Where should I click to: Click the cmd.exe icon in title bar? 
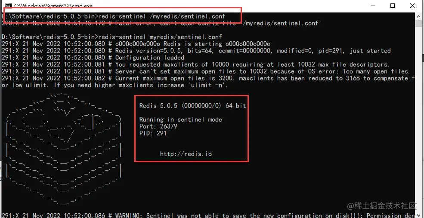coord(8,6)
